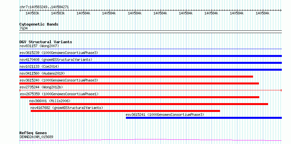Click the left arrowhead of the ruler
The height and width of the screenshot is (144, 291).
click(x=20, y=10)
